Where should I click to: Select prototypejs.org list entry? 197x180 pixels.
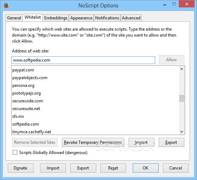coord(95,93)
